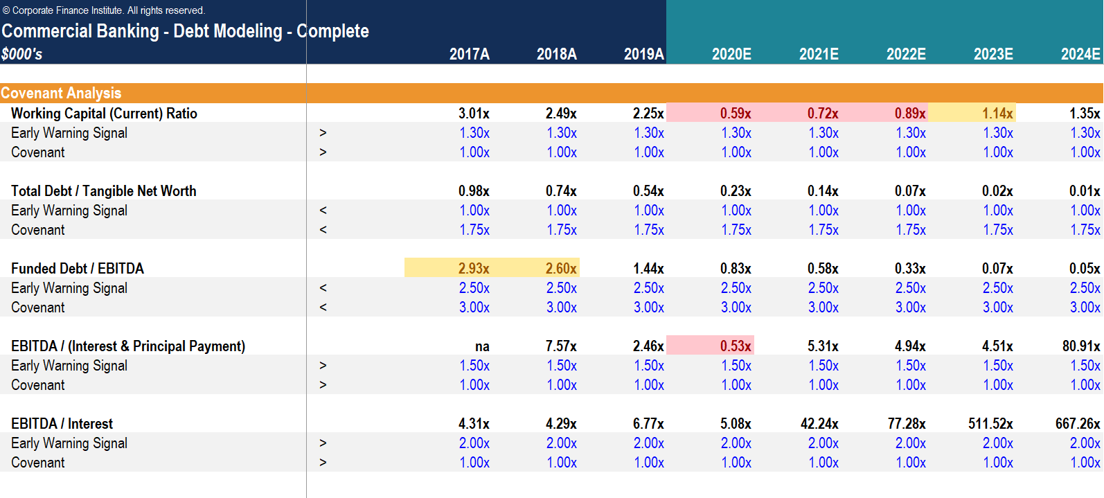Select the Total Debt / Tangible Net Worth label
The width and height of the screenshot is (1104, 498).
click(103, 190)
